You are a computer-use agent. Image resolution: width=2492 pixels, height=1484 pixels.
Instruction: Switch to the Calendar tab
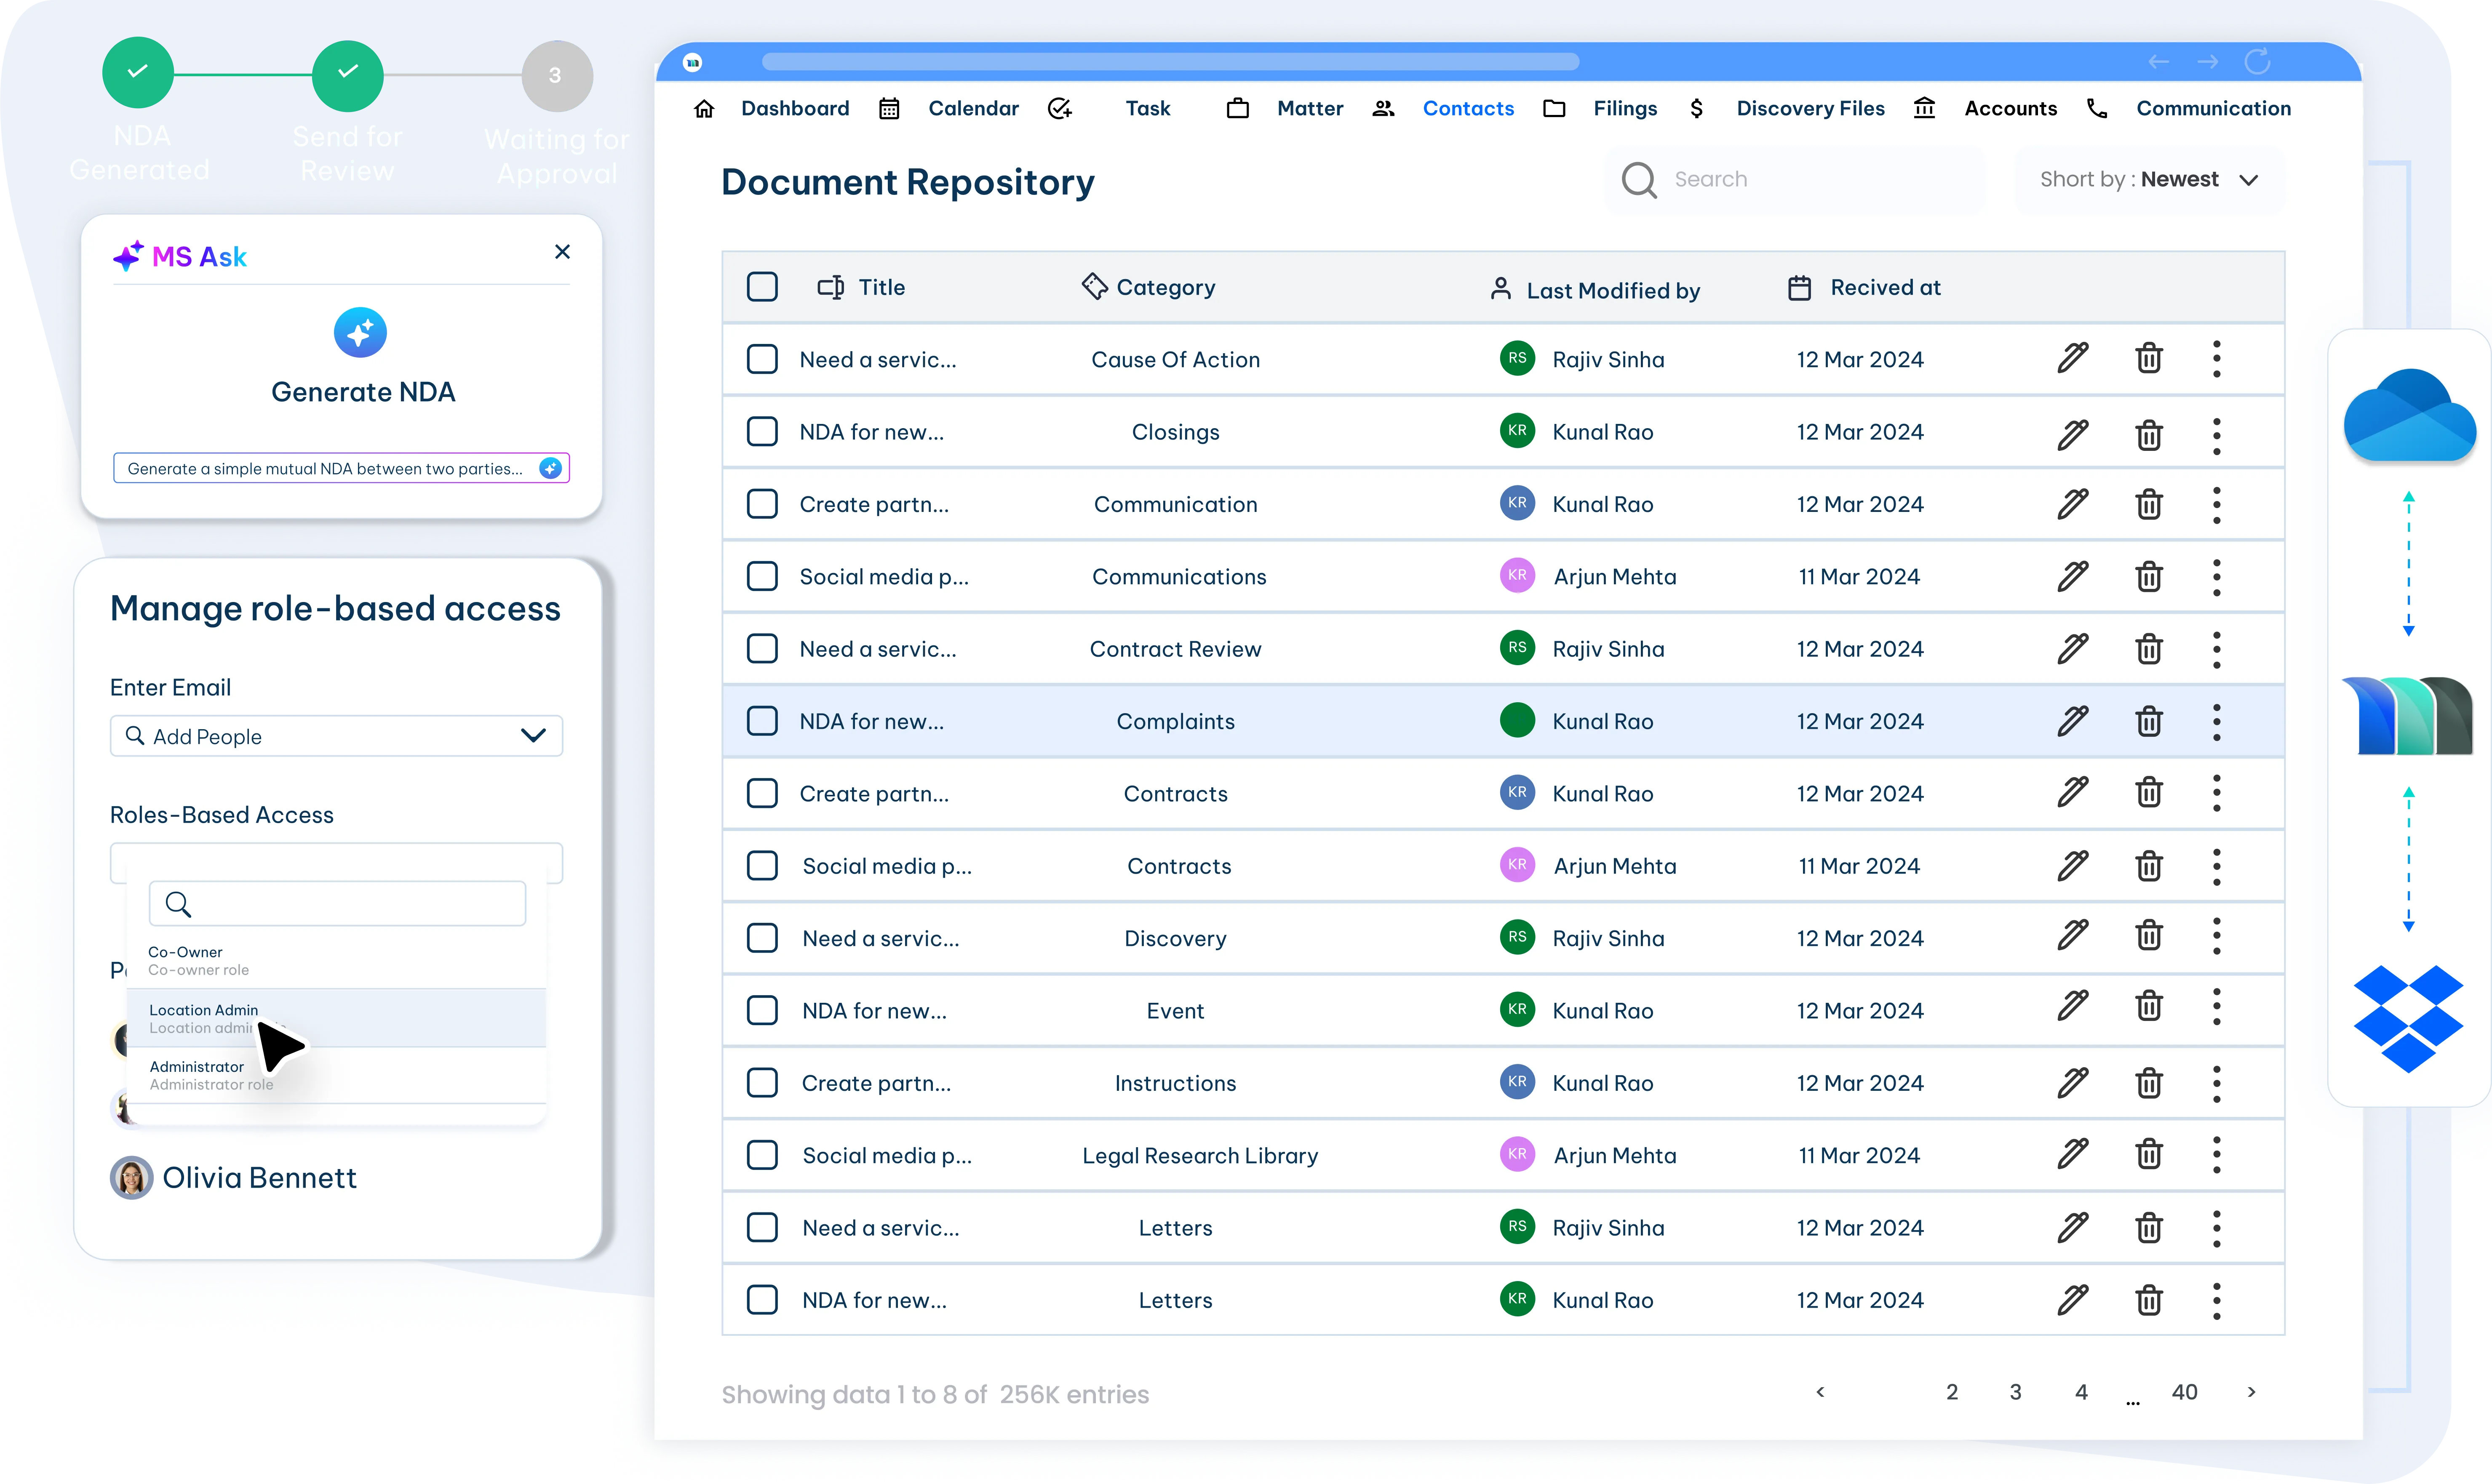pos(973,108)
